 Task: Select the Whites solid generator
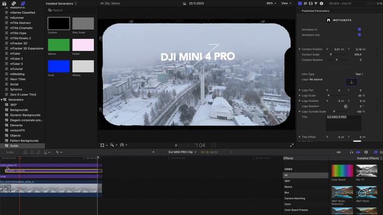(x=83, y=66)
